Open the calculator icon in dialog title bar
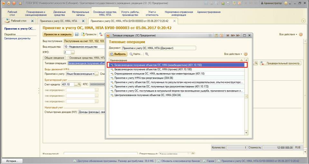 216,35
